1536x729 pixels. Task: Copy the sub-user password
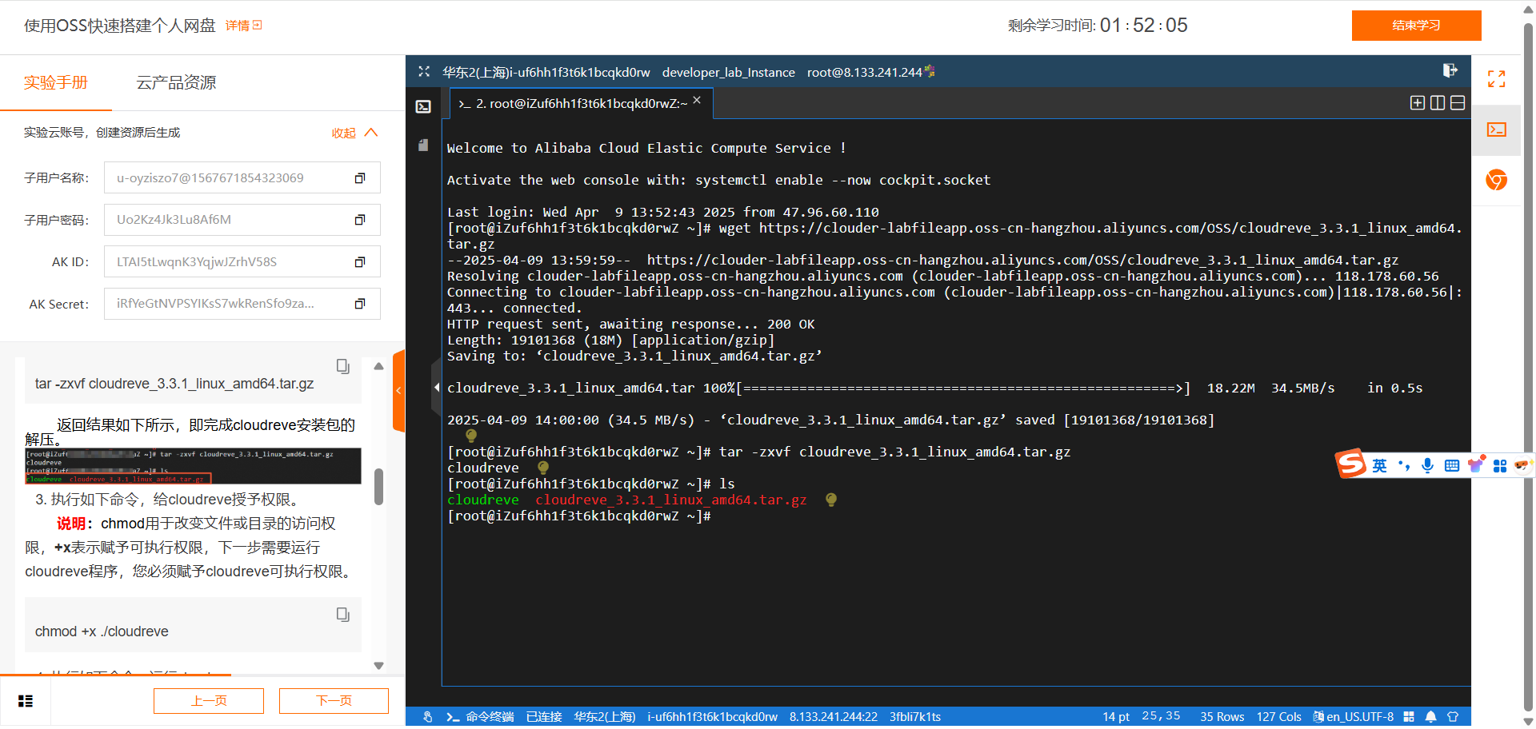[360, 220]
